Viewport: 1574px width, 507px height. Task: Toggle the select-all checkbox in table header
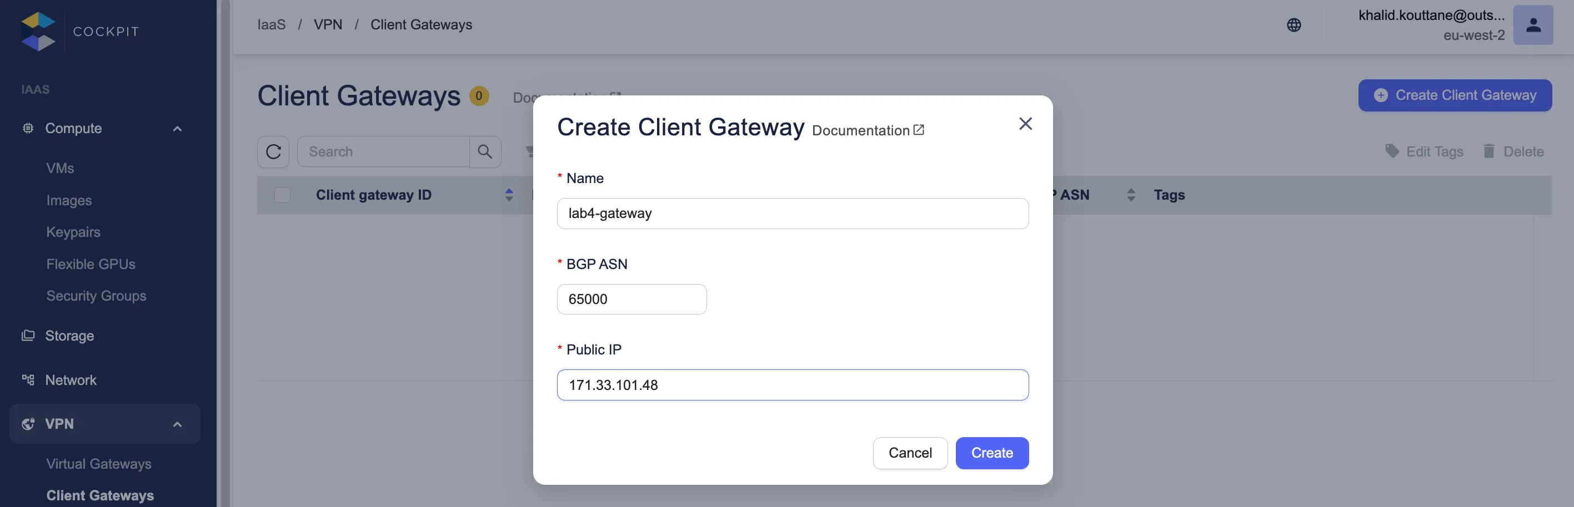(x=282, y=195)
